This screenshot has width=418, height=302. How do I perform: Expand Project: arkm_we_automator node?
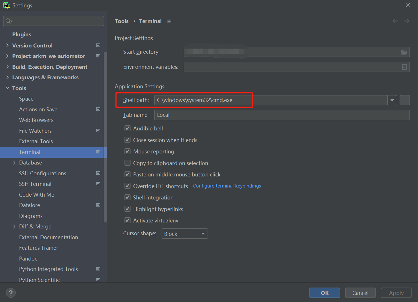[7, 56]
